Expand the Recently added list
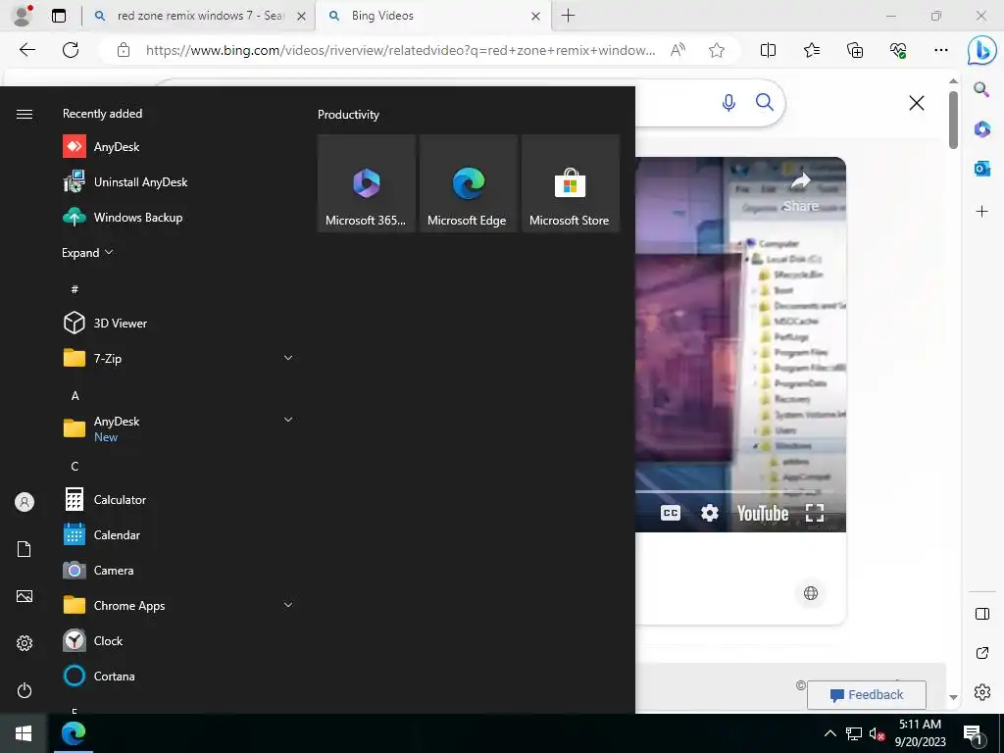 point(87,252)
